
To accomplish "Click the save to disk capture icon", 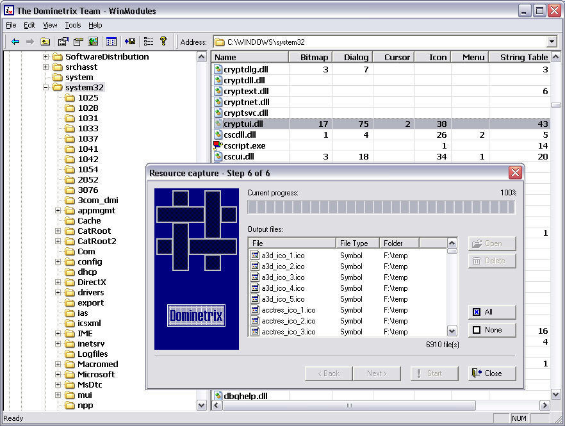I will click(130, 42).
